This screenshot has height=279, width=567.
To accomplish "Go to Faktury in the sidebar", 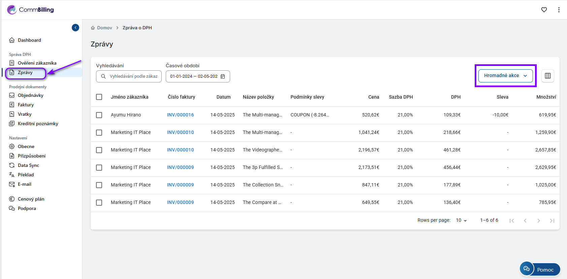I will click(x=26, y=105).
